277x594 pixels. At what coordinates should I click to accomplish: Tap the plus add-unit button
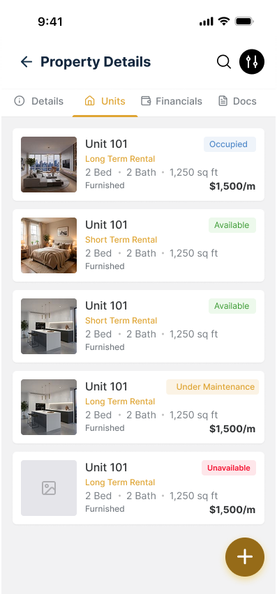point(245,557)
